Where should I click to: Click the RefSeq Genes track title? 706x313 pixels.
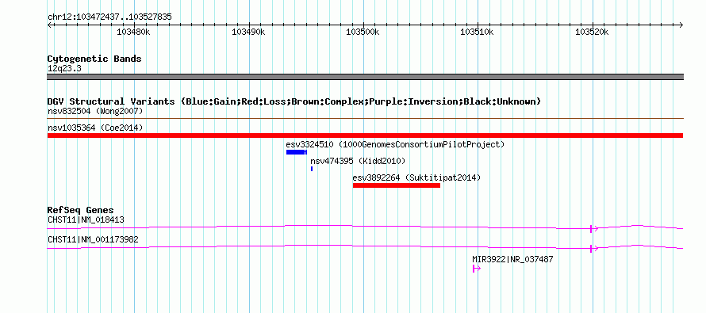point(81,210)
